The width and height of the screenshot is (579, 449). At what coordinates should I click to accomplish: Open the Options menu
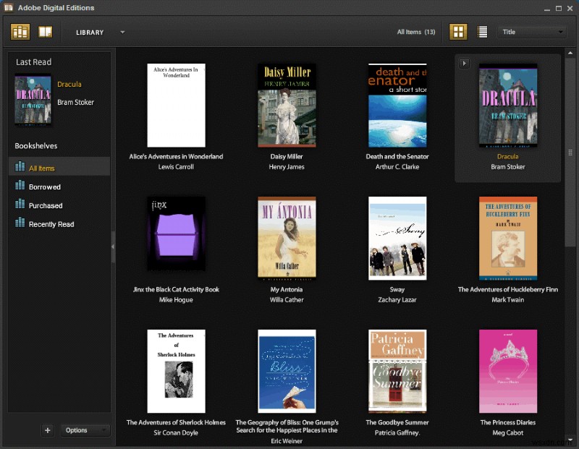85,429
